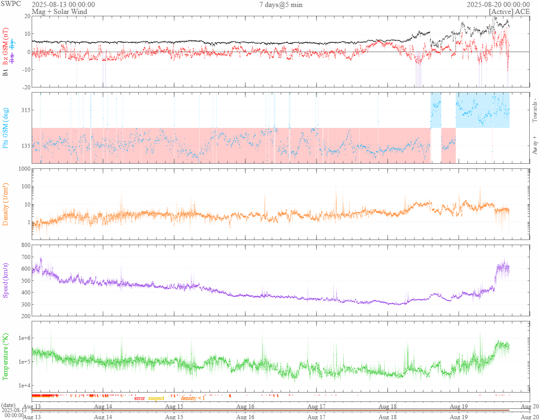This screenshot has height=420, width=539.
Task: Show the struck-through By series
Action: tap(13, 44)
